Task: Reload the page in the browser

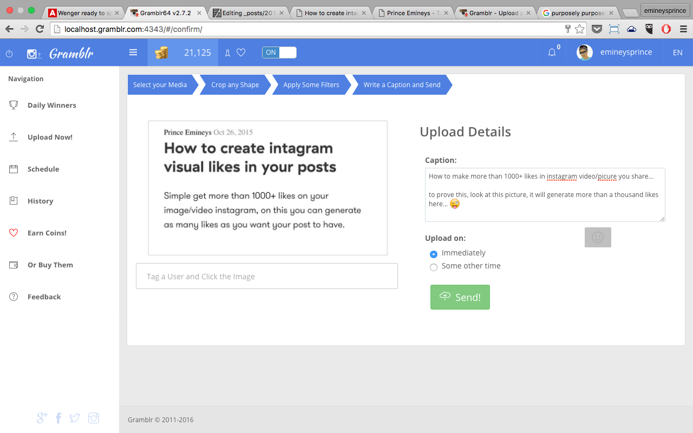Action: coord(40,29)
